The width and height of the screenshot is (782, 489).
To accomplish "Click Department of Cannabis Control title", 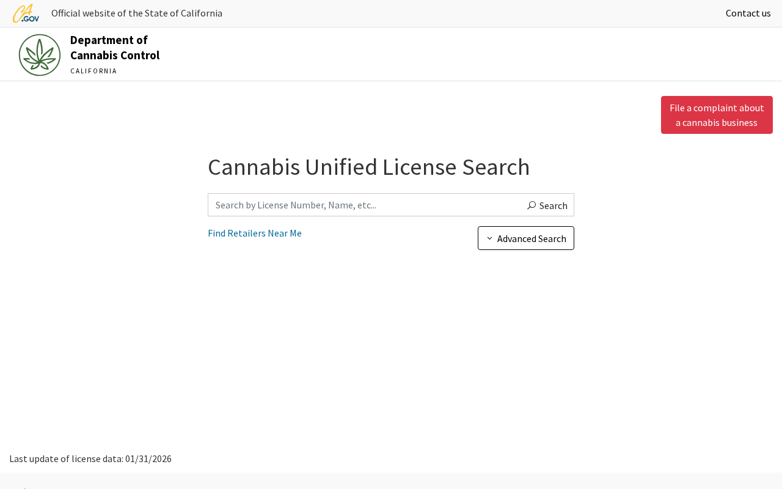I will pyautogui.click(x=115, y=48).
